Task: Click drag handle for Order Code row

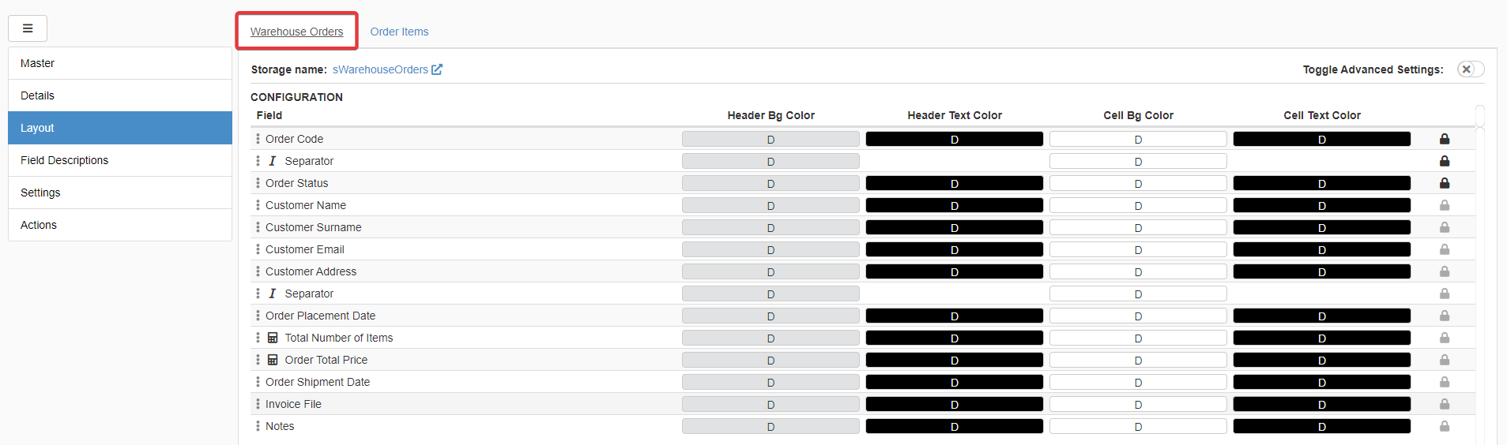Action: (258, 139)
